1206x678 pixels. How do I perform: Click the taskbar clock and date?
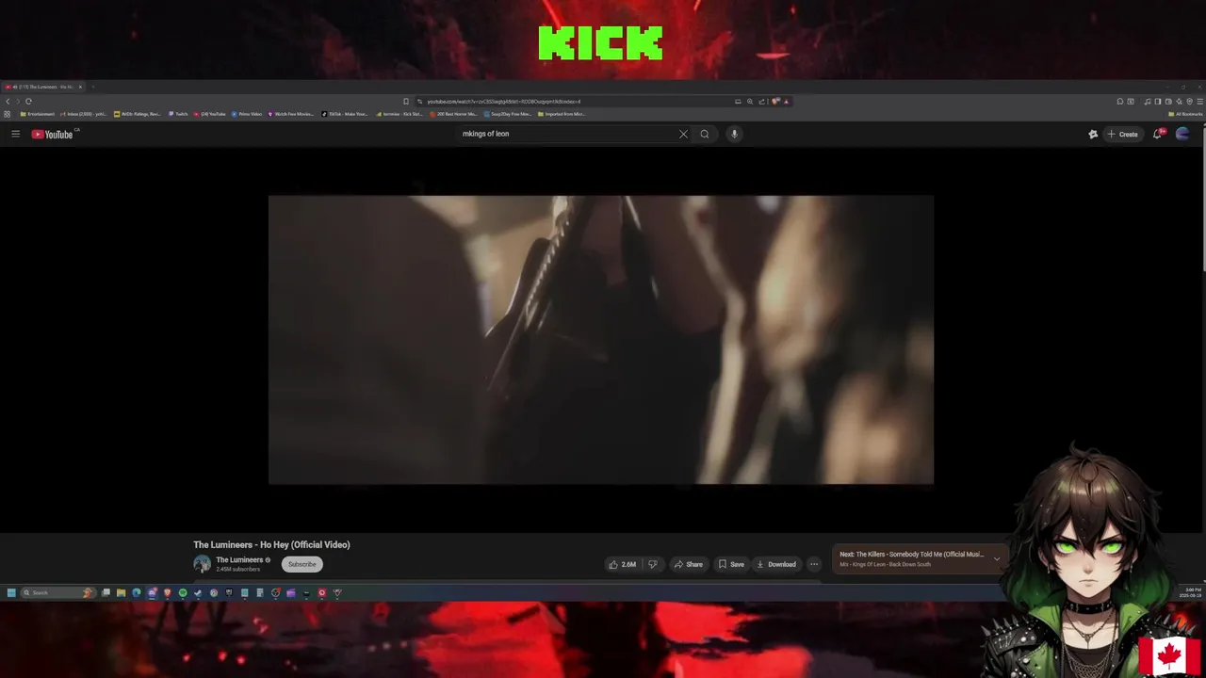(x=1190, y=592)
